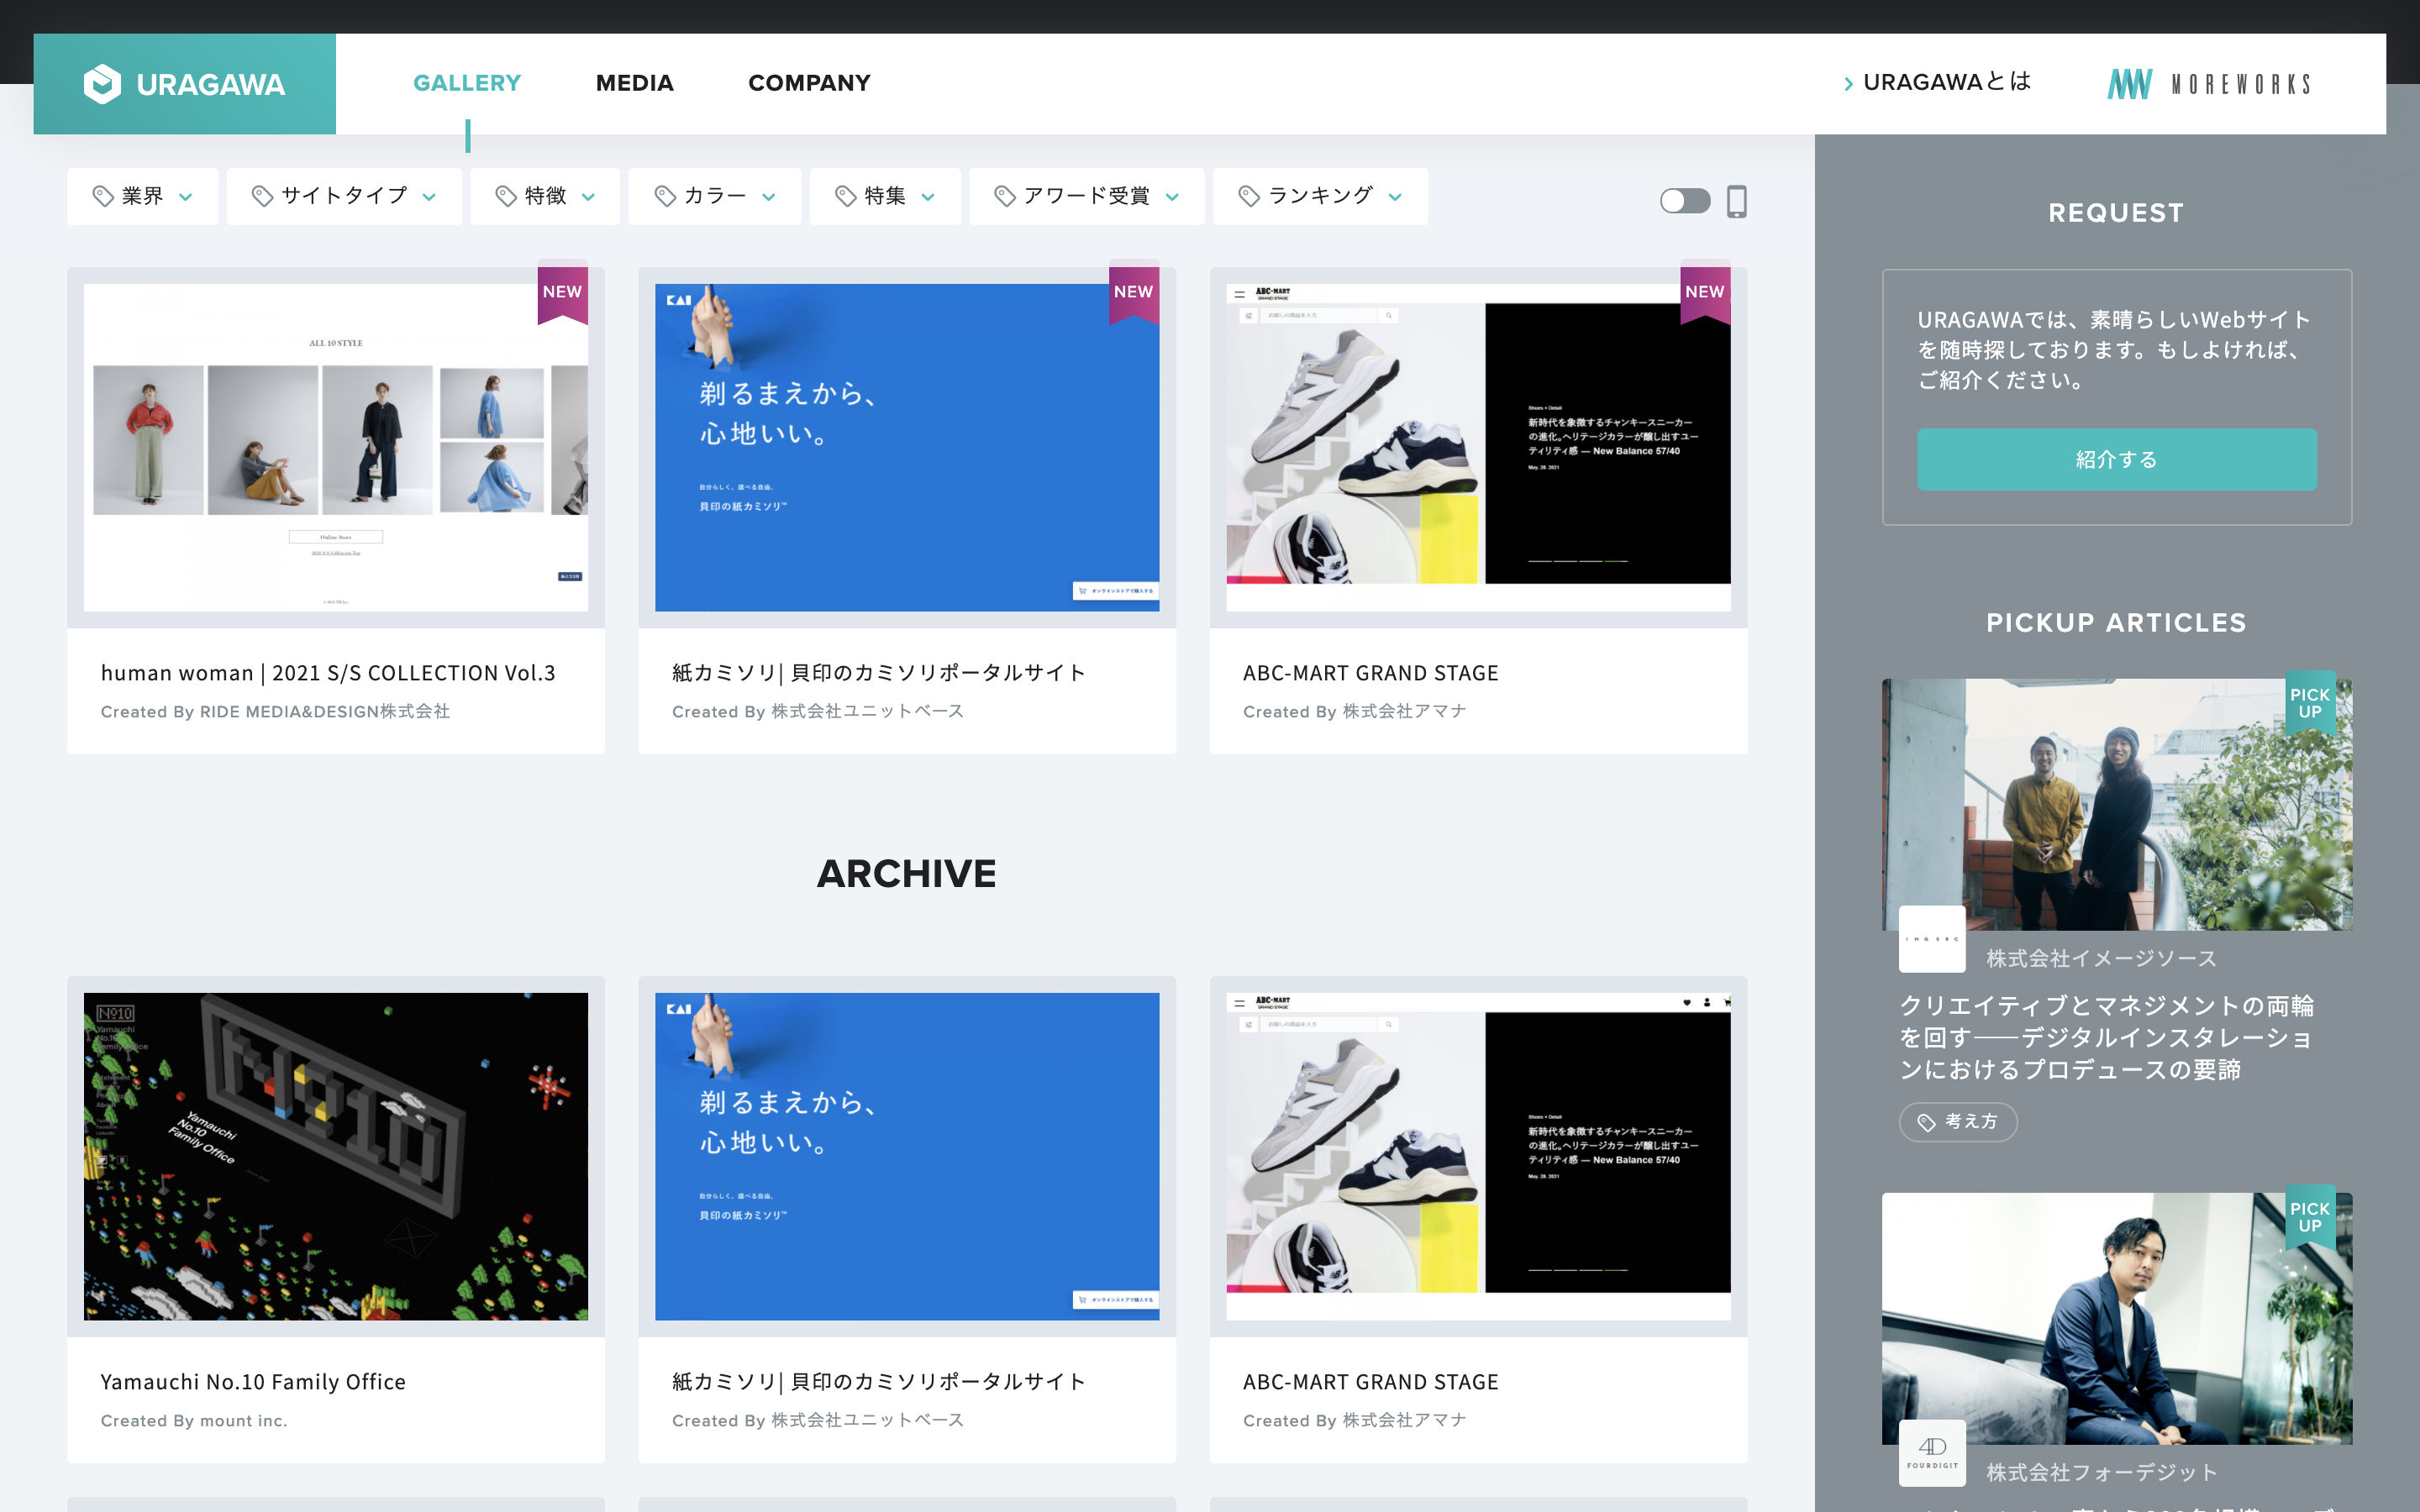Click the NEW ribbon on ABC-MART GRAND STAGE card

click(x=1705, y=294)
